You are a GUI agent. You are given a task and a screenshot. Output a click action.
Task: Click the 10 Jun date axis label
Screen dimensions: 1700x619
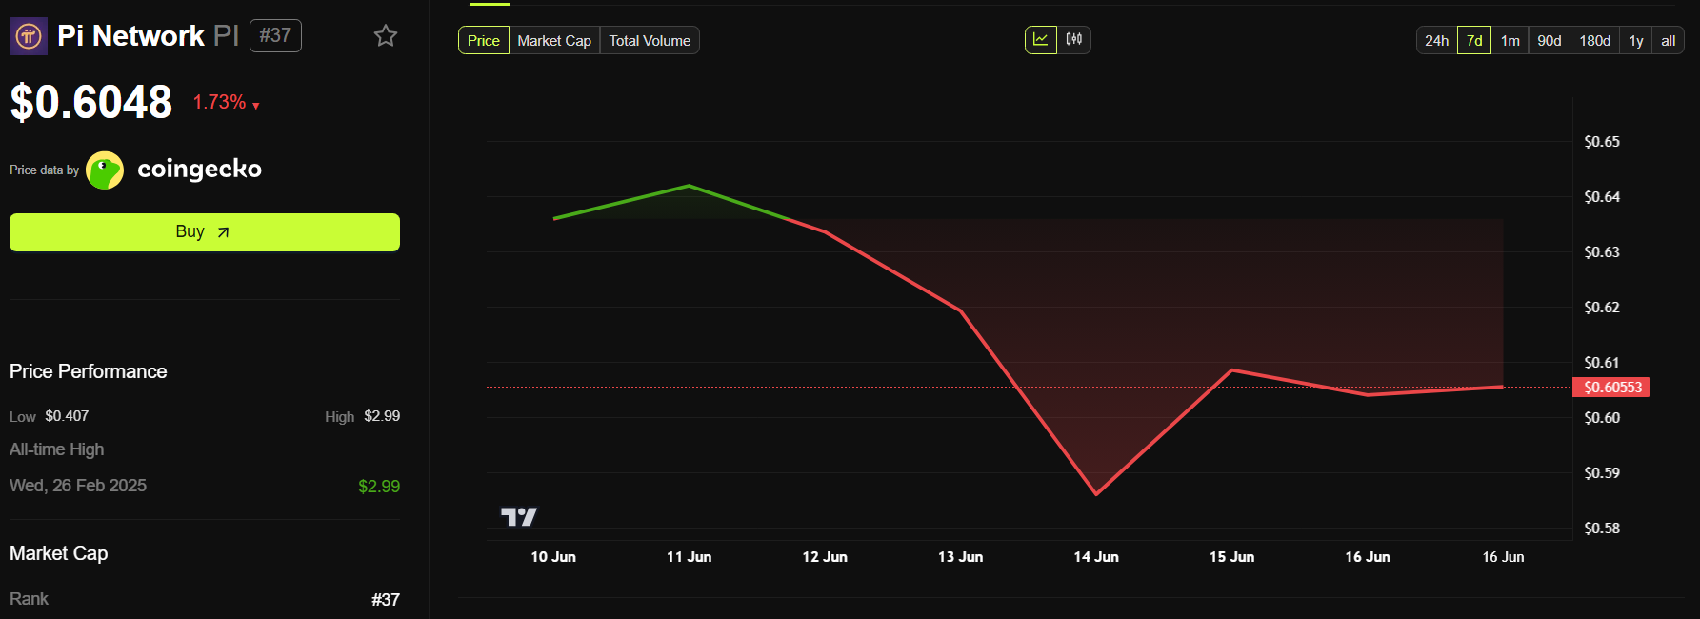[x=553, y=557]
